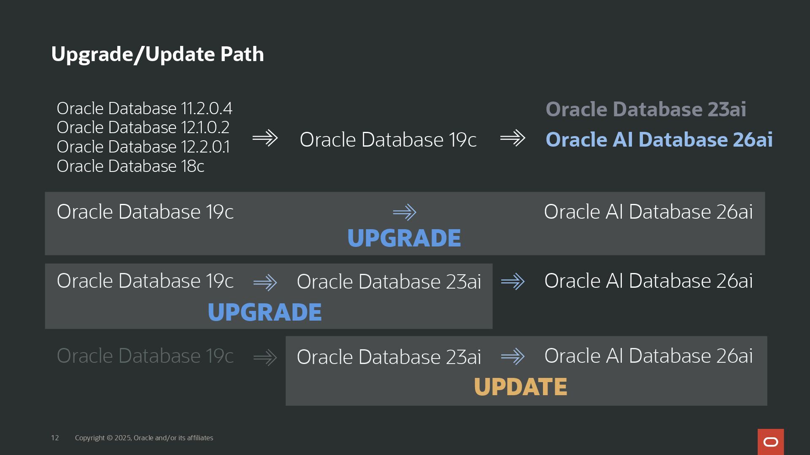Click the greyed-out Oracle Database 19c text
The width and height of the screenshot is (810, 455).
click(x=145, y=356)
